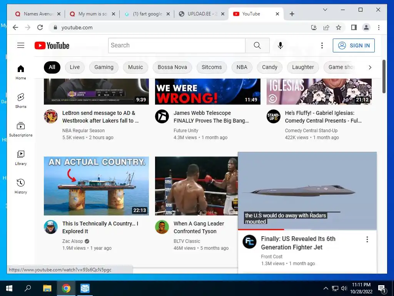Image resolution: width=394 pixels, height=296 pixels.
Task: Select the Candy filter chip
Action: [270, 67]
